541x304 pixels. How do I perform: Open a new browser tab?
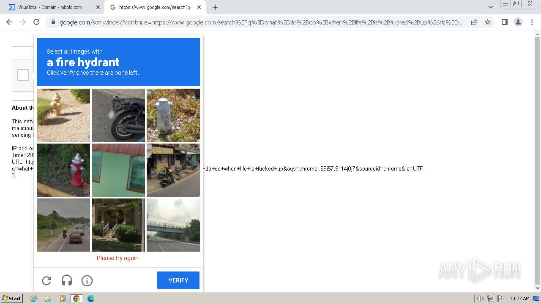[215, 7]
